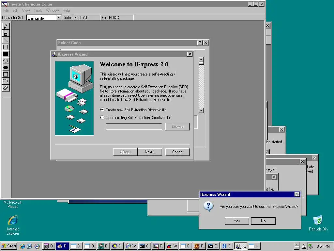The width and height of the screenshot is (334, 251).
Task: Select the Brush tool
Action: pos(6,33)
